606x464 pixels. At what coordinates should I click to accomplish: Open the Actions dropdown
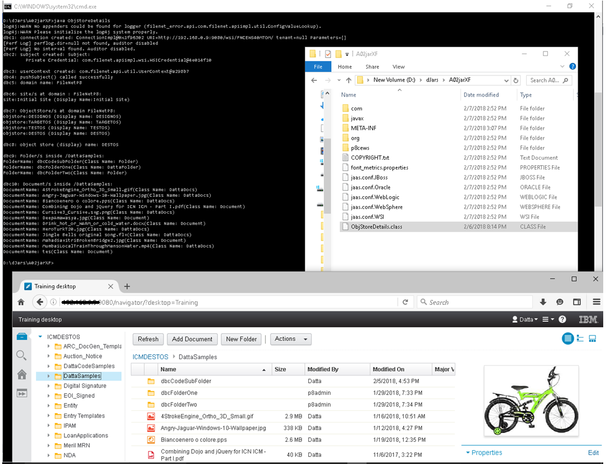[x=291, y=339]
